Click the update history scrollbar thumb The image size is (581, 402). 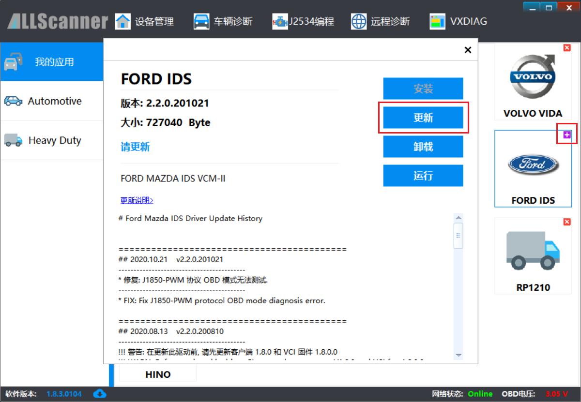(459, 236)
